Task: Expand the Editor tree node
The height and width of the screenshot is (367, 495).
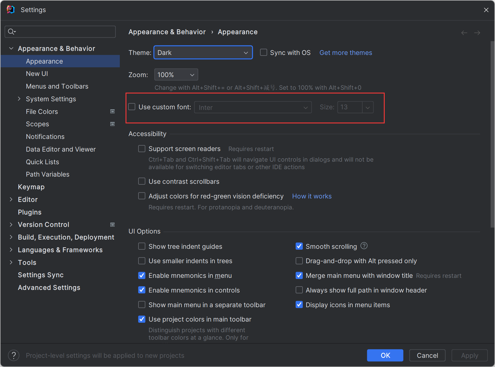Action: click(11, 199)
